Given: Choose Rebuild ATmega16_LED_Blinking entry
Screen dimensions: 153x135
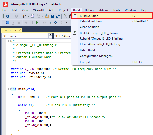Looking at the screenshot, I should 112,39.
